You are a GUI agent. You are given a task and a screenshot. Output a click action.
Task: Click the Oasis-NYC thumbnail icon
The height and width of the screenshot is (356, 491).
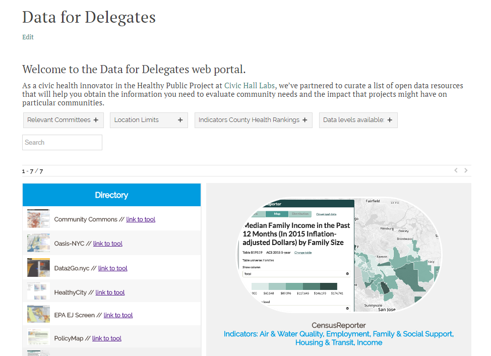point(38,243)
